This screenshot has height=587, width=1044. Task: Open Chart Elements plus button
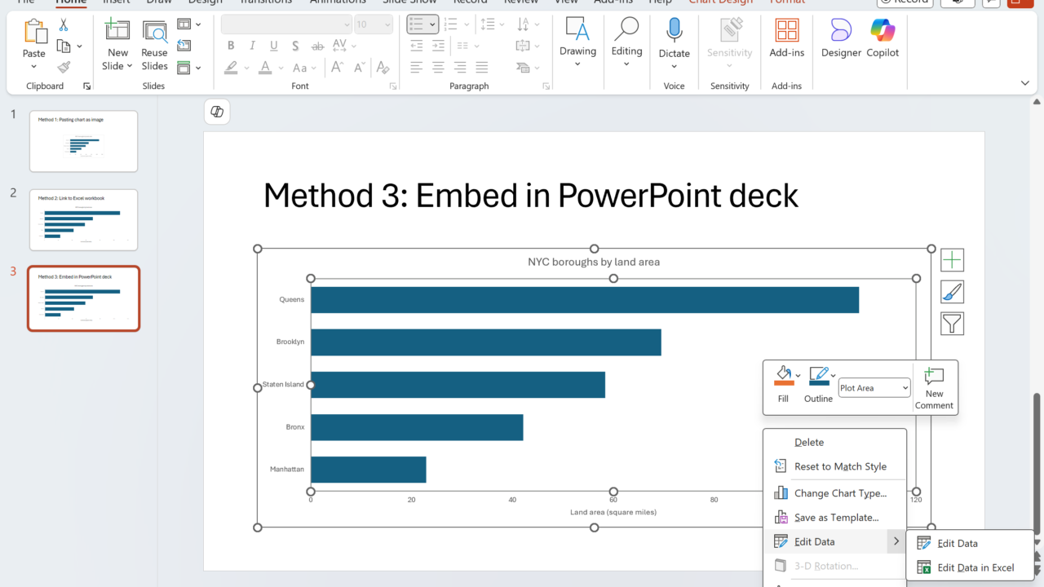tap(952, 260)
